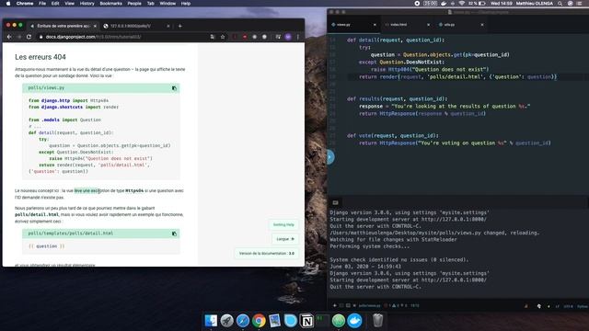
Task: Click the Http404 word in the docs paragraph
Action: click(x=134, y=190)
